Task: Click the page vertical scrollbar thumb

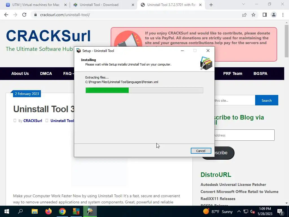Action: click(x=286, y=41)
